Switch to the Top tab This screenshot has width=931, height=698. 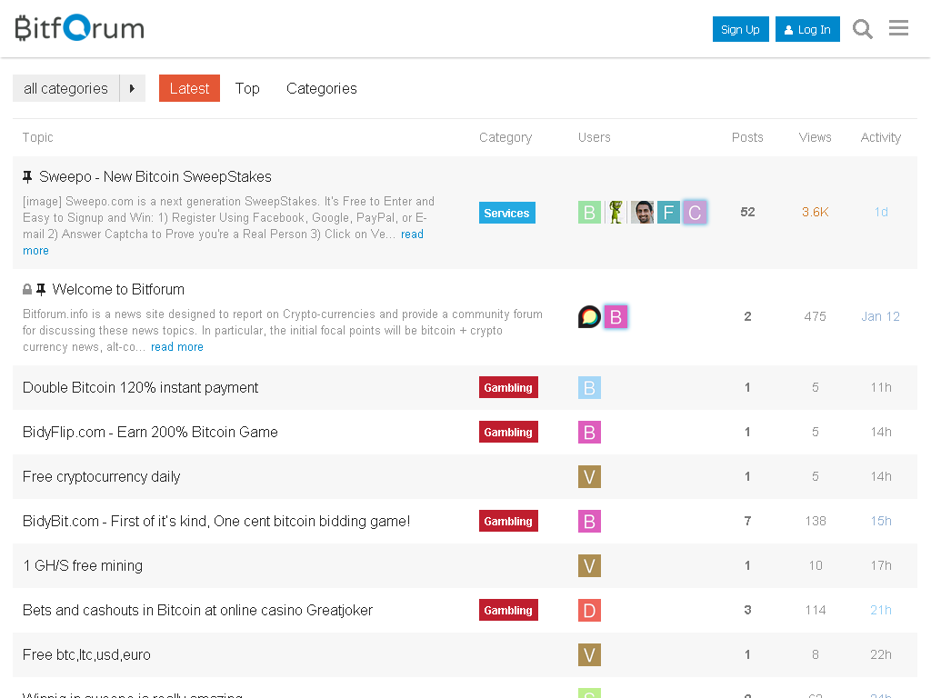(x=247, y=88)
